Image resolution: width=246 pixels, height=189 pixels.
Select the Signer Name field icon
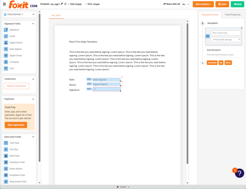(x=6, y=43)
